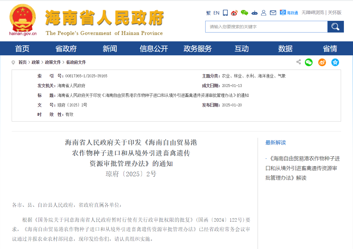Open the 信息公开 menu
The height and width of the screenshot is (249, 353).
click(x=154, y=49)
